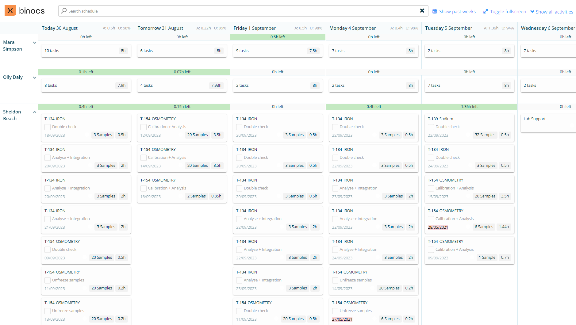The width and height of the screenshot is (576, 325).
Task: Click 1 Sample badge on OSMOMETRY task
Action: 487,258
